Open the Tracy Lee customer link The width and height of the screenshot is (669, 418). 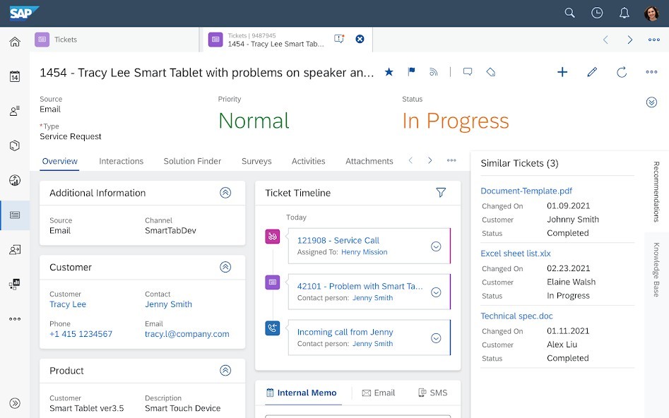pos(68,304)
